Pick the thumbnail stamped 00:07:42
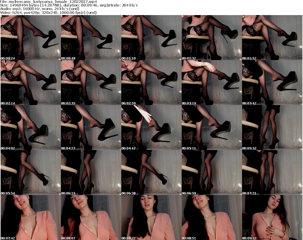Image resolution: width=303 pixels, height=240 pixels. pyautogui.click(x=30, y=218)
